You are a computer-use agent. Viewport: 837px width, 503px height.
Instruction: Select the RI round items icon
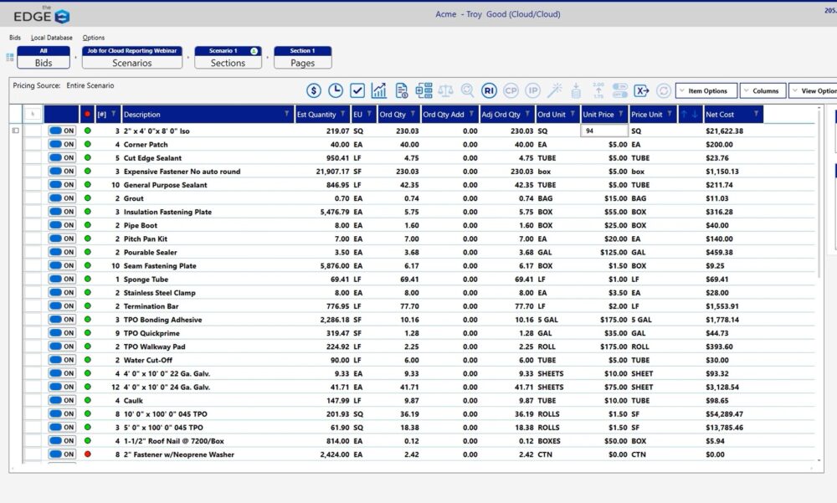(x=489, y=90)
